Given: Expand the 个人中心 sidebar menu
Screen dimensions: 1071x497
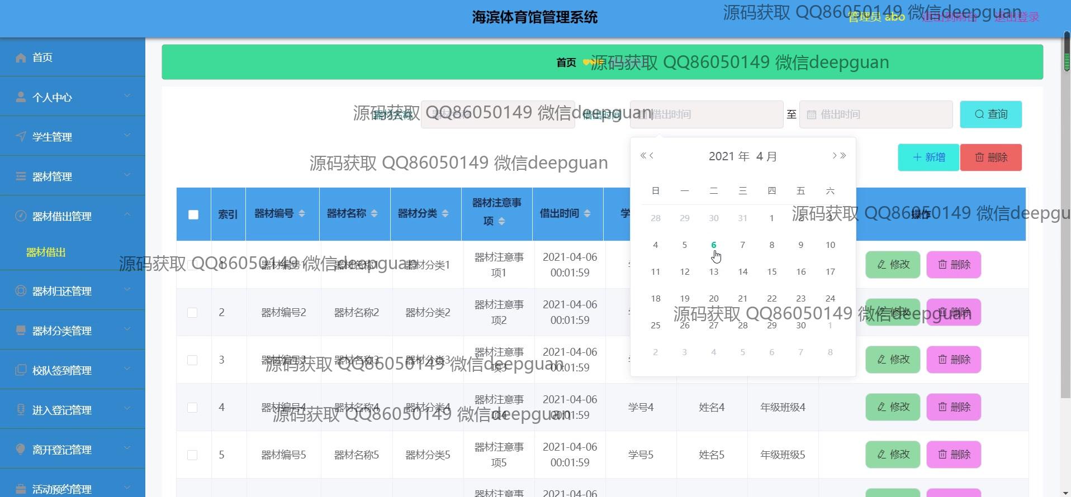Looking at the screenshot, I should pos(73,97).
